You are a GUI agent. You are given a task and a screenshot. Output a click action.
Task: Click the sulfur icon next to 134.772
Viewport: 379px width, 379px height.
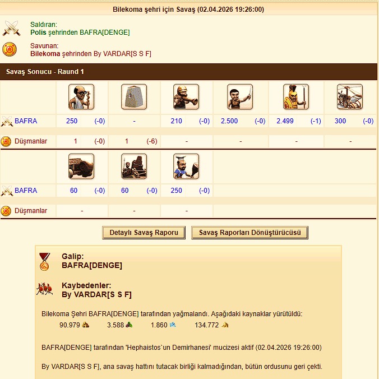(225, 325)
